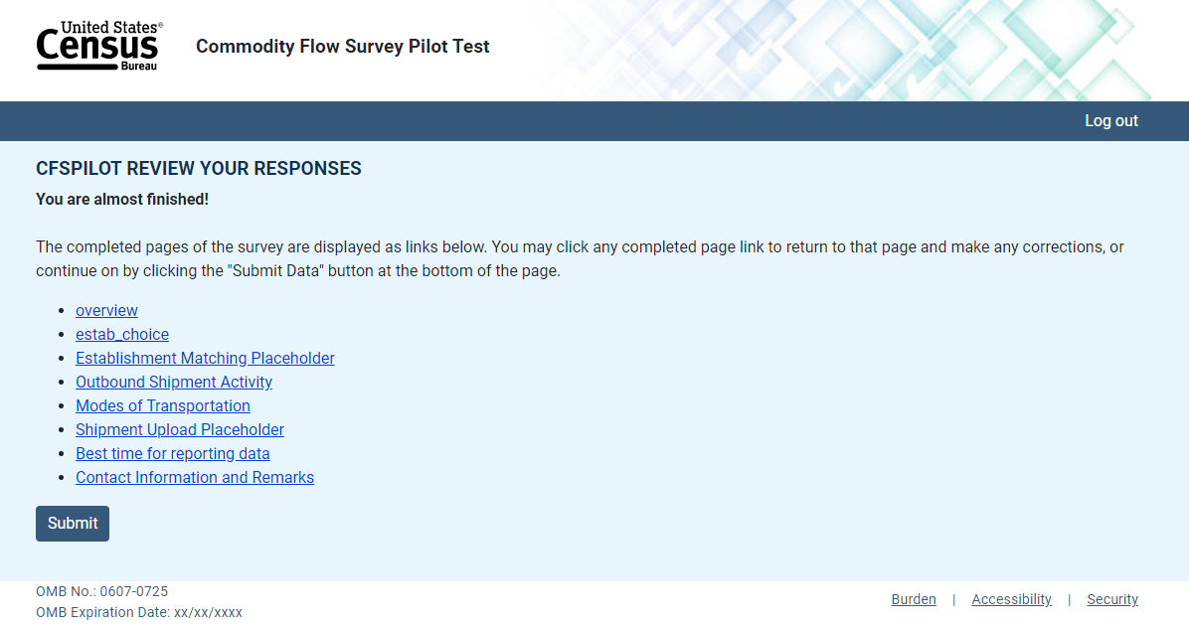Click the Commodity Flow Survey Pilot Test title
The width and height of the screenshot is (1189, 628).
(x=342, y=47)
